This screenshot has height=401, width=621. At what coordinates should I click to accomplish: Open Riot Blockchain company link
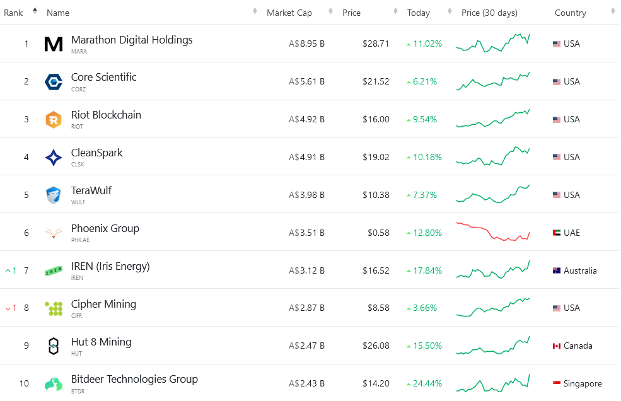coord(106,115)
